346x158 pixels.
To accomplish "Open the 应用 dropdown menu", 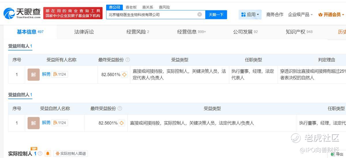I will point(250,14).
